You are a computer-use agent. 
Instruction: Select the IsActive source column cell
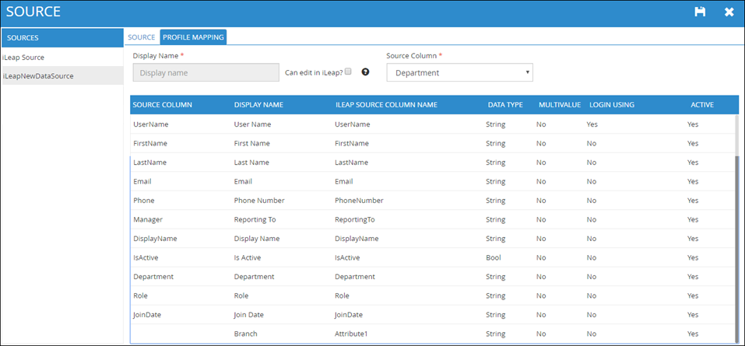(x=146, y=257)
